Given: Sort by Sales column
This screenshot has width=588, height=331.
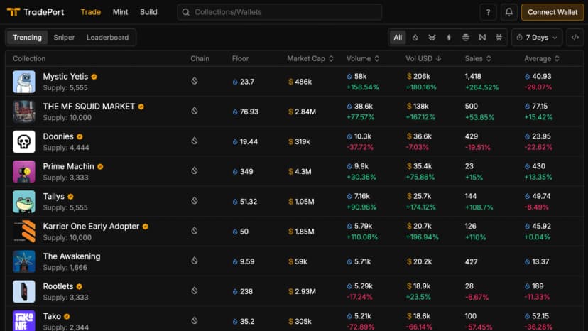Looking at the screenshot, I should (x=478, y=58).
